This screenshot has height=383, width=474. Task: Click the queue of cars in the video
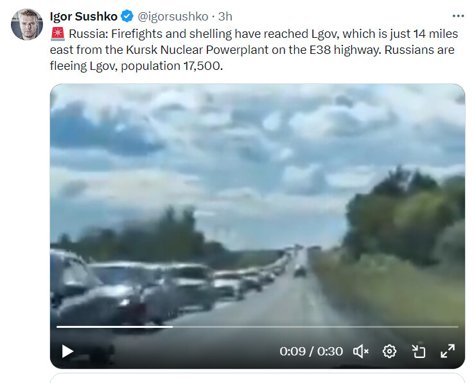[161, 282]
